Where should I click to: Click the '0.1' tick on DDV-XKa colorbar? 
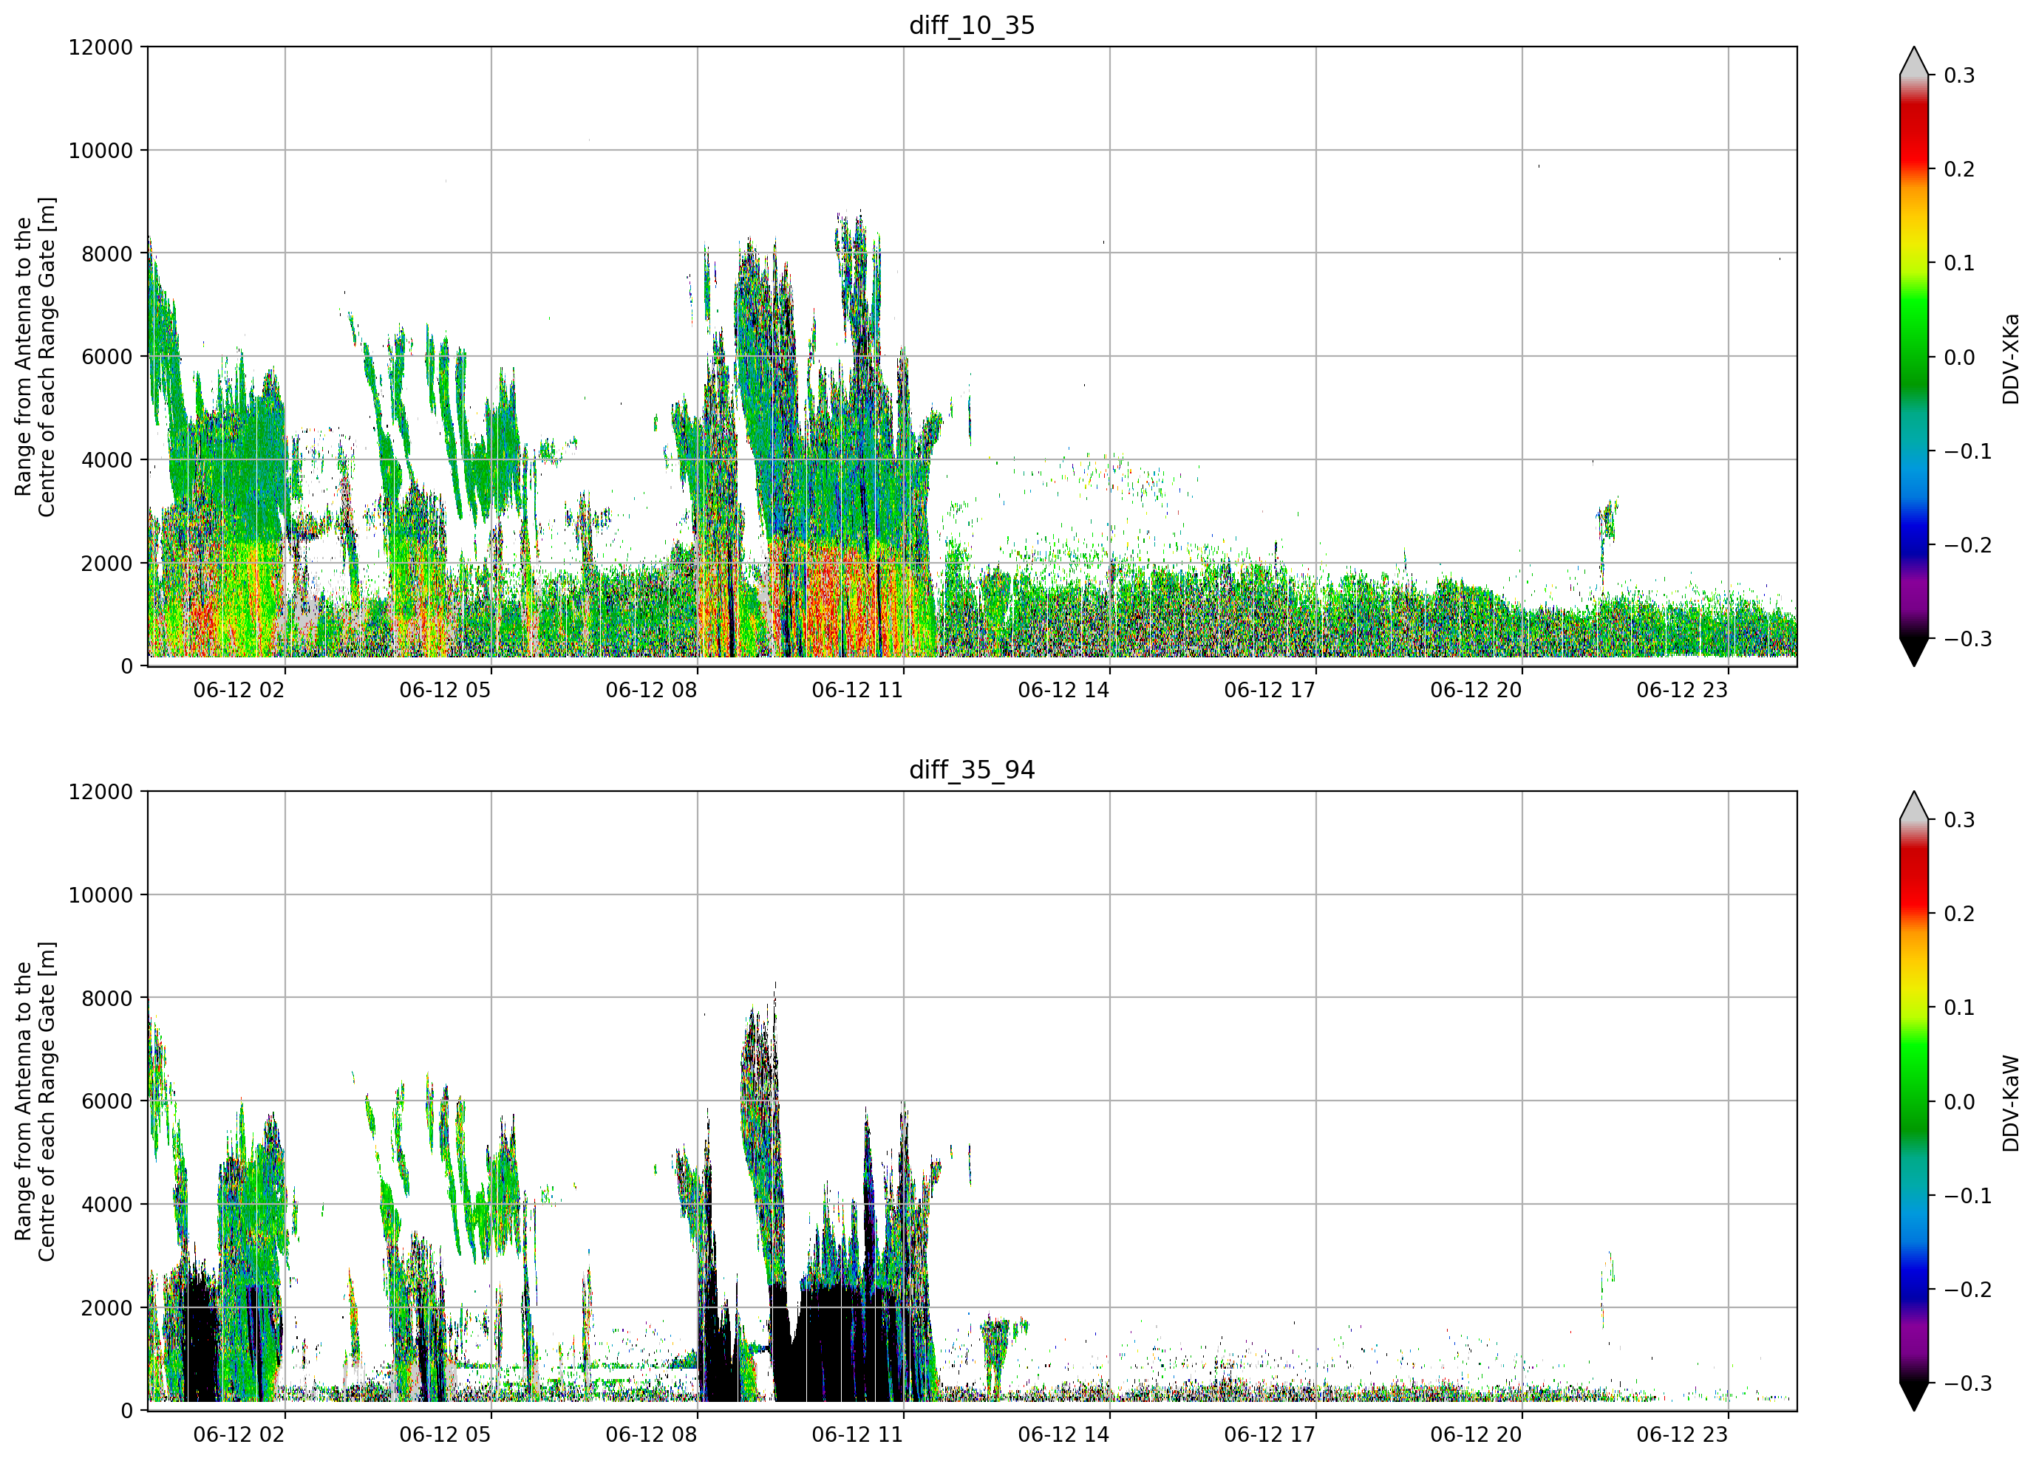(x=1960, y=263)
